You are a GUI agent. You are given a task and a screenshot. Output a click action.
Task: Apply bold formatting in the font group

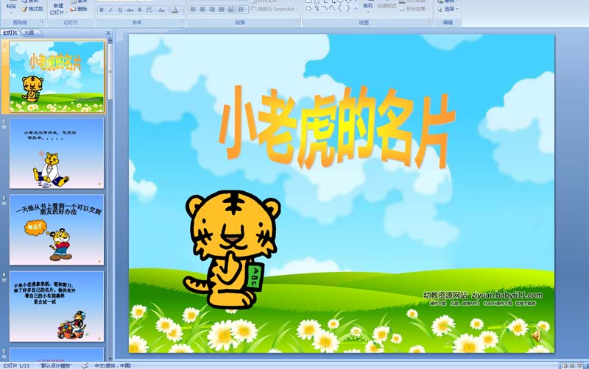point(102,10)
